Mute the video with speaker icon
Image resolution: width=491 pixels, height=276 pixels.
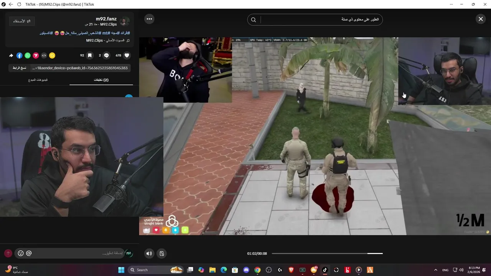[149, 253]
